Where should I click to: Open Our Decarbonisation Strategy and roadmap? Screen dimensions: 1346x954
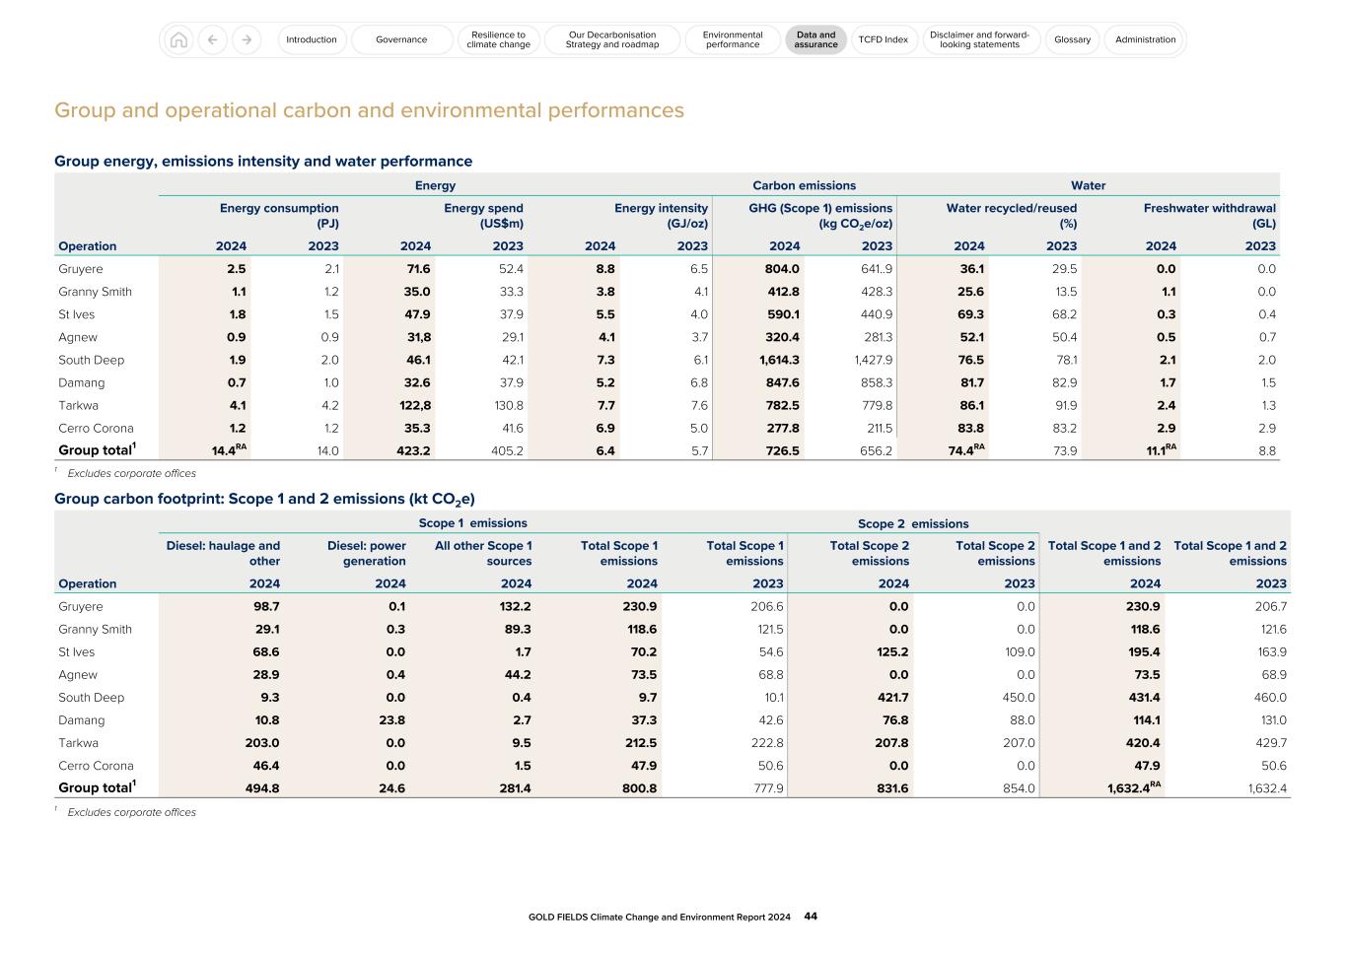611,39
